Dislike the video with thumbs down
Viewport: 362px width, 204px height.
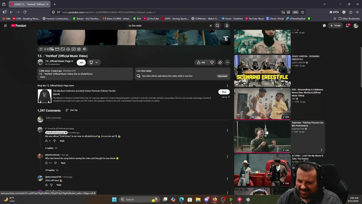coord(212,62)
